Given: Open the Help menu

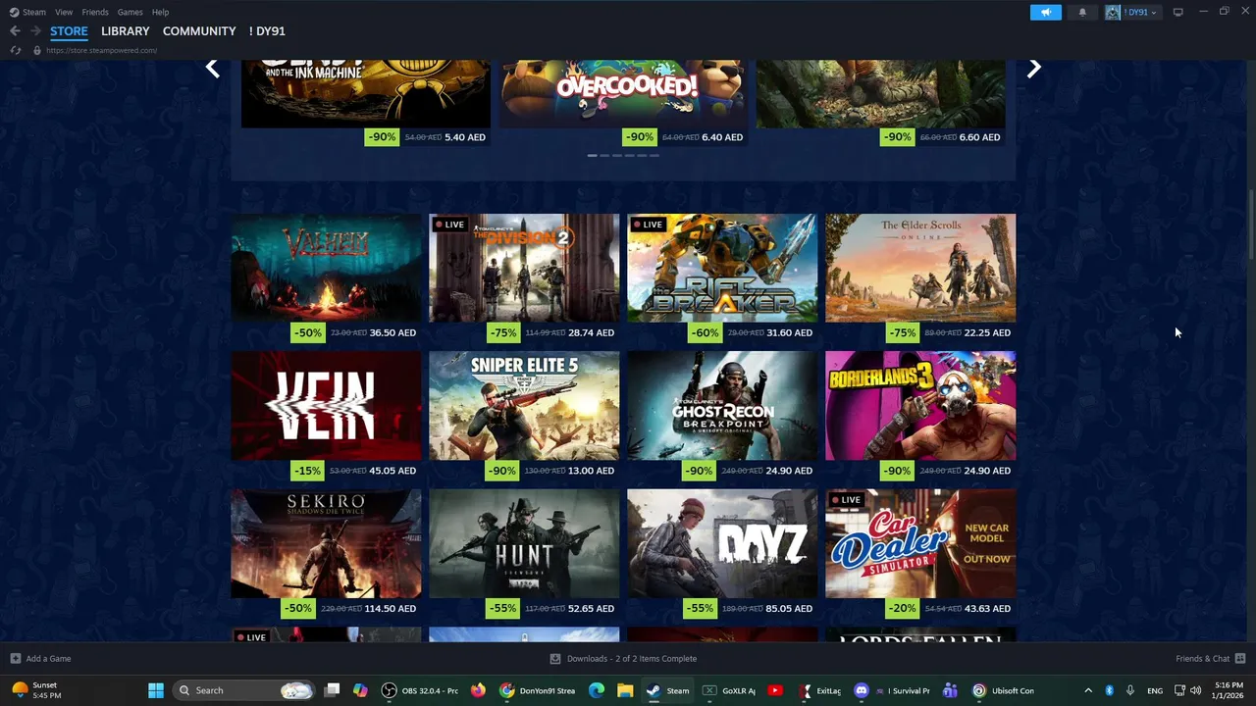Looking at the screenshot, I should point(160,12).
